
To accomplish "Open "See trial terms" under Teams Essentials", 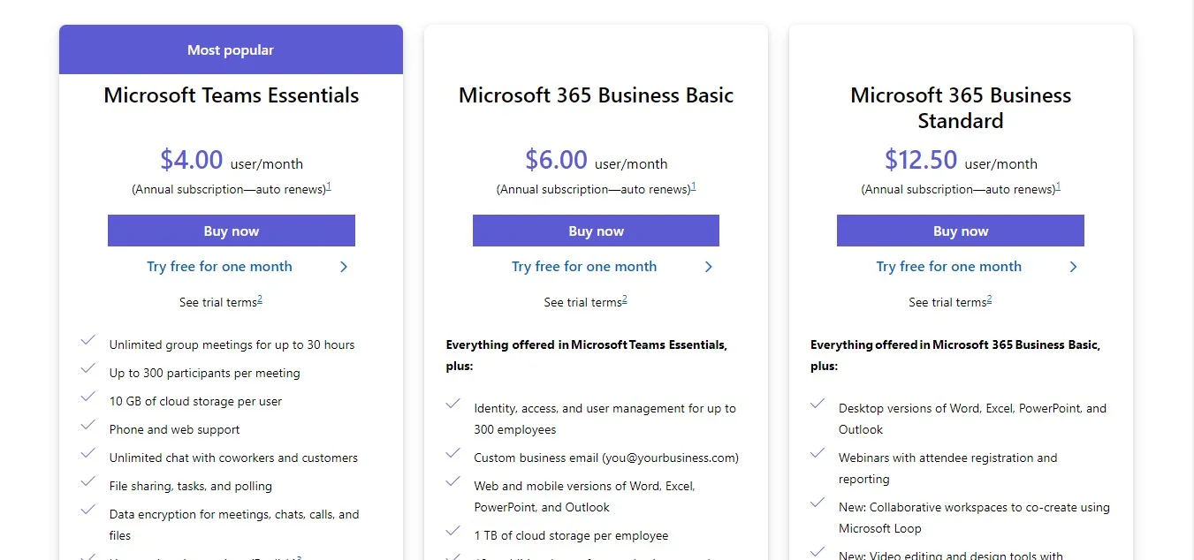I will [219, 301].
